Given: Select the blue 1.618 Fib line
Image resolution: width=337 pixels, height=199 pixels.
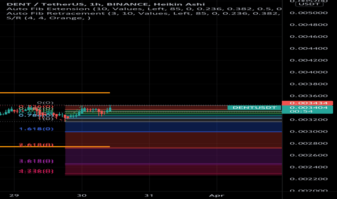Looking at the screenshot, I should pos(174,132).
